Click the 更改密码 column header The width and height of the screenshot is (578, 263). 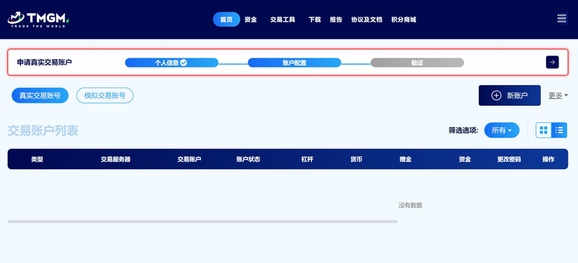pyautogui.click(x=509, y=159)
